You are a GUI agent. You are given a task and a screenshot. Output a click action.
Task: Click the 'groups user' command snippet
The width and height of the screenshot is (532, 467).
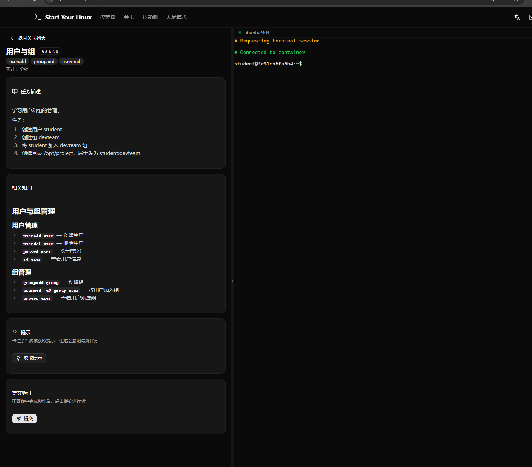[x=37, y=298]
